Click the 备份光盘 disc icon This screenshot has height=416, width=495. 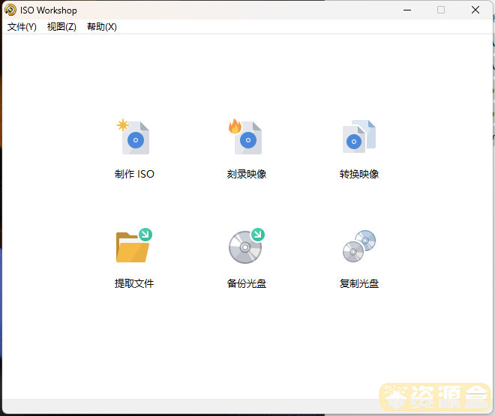(247, 245)
